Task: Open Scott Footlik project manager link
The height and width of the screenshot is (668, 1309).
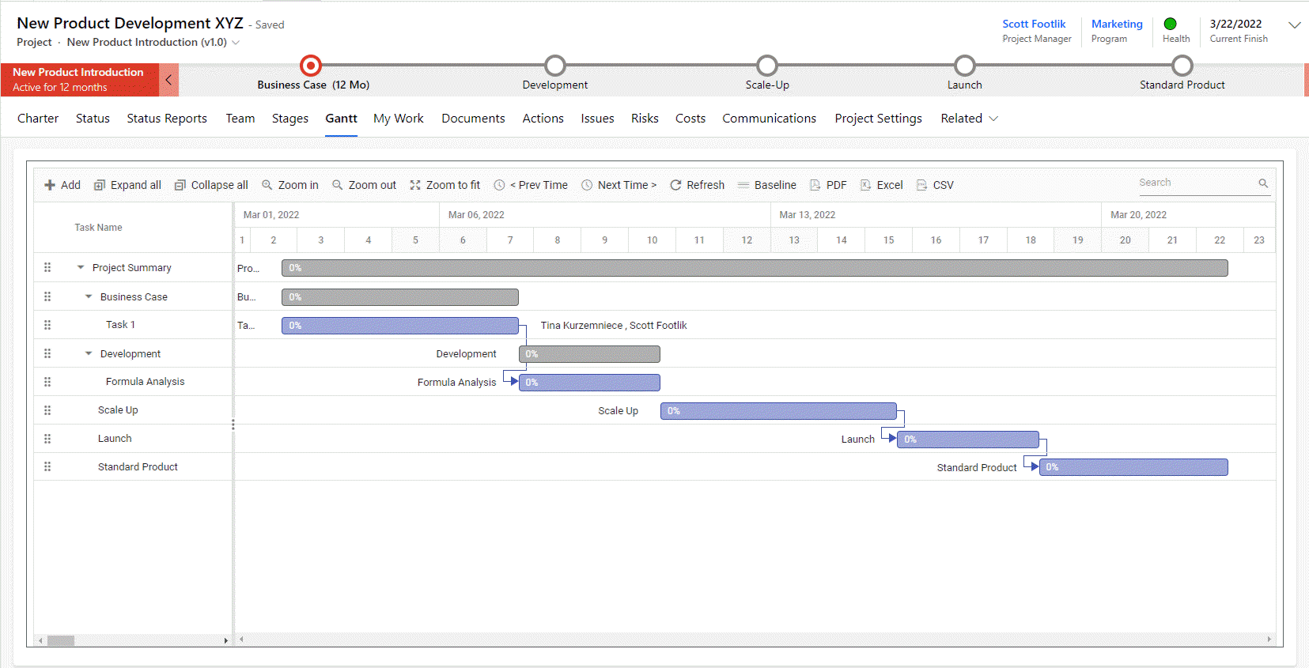Action: [x=1034, y=24]
